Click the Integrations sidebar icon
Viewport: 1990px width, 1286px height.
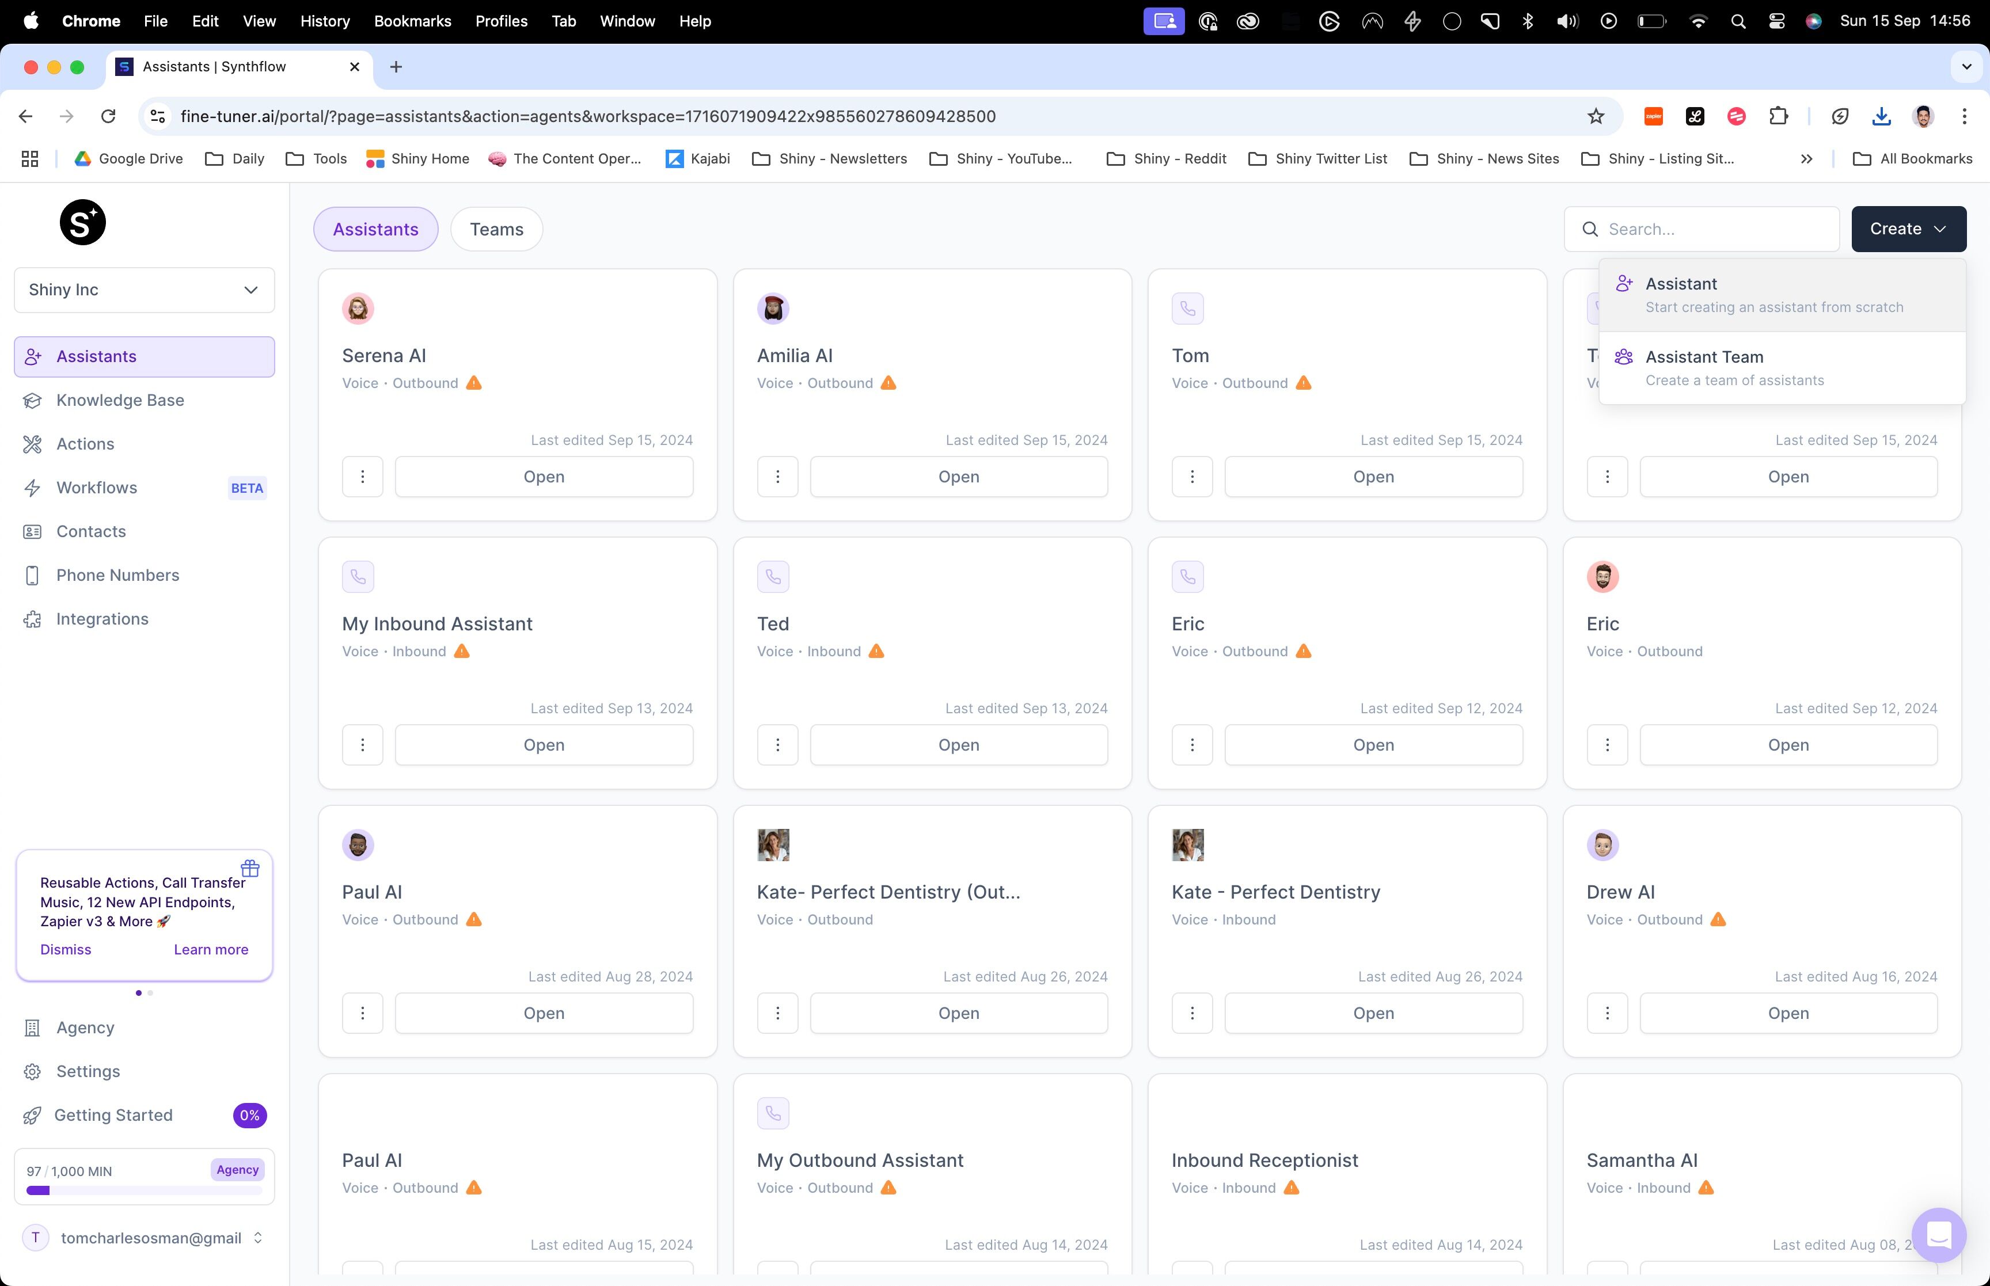(x=32, y=619)
